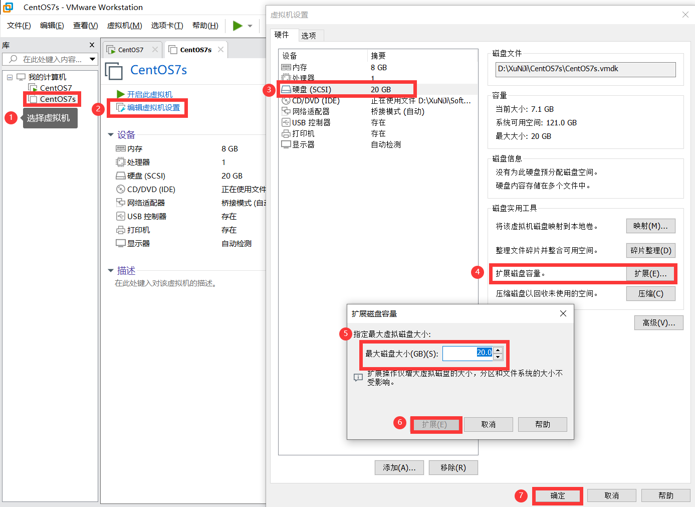Close the library panel with X

(x=92, y=45)
